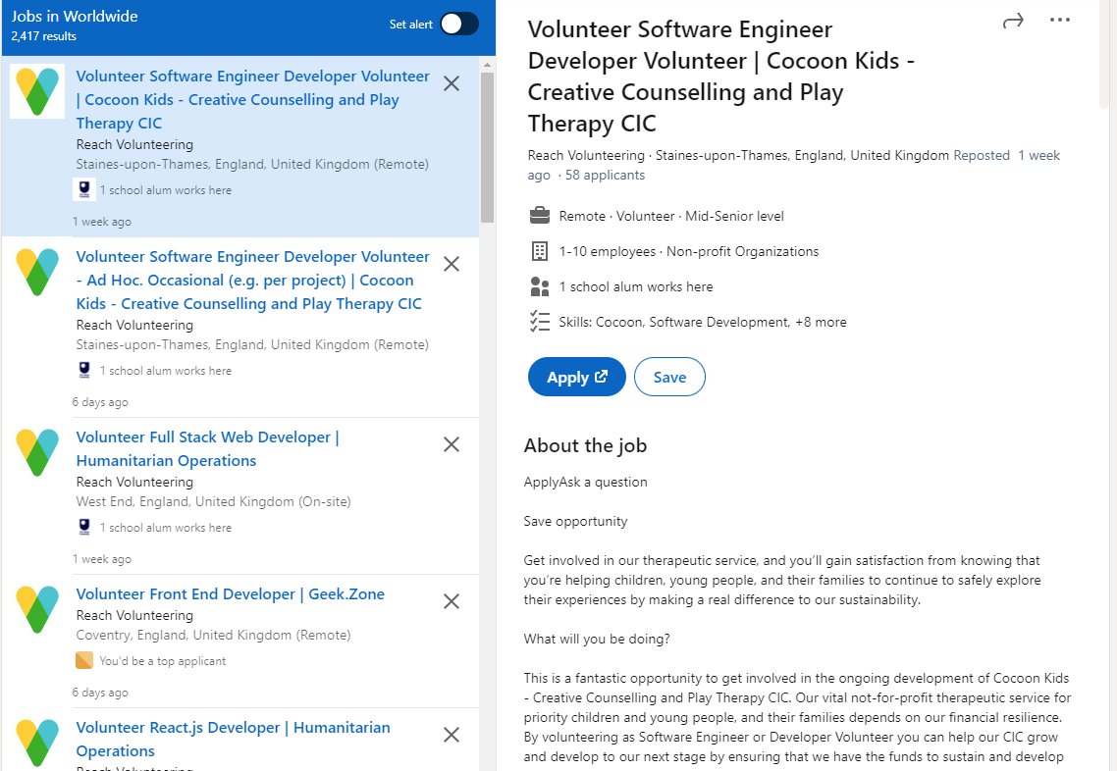This screenshot has height=771, width=1117.
Task: Click '58 applicants' text
Action: click(x=605, y=176)
